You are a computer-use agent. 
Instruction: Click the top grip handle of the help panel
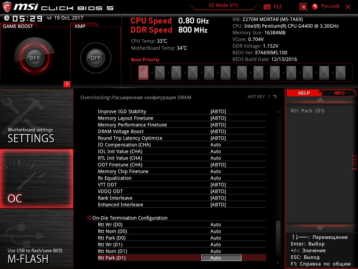tap(320, 99)
